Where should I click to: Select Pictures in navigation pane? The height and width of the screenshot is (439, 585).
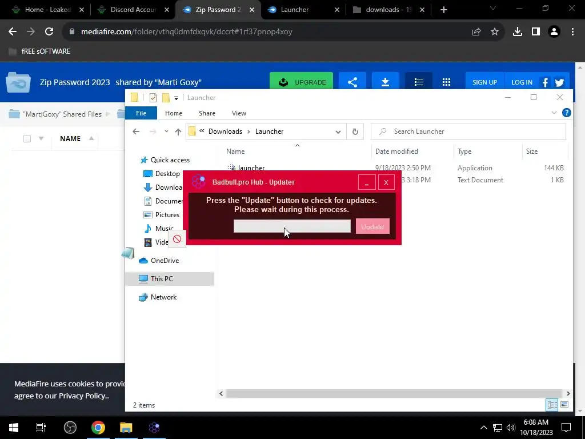[167, 215]
